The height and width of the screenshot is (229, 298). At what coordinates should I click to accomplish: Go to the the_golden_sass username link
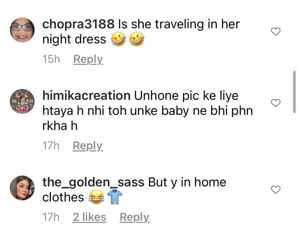(x=93, y=182)
